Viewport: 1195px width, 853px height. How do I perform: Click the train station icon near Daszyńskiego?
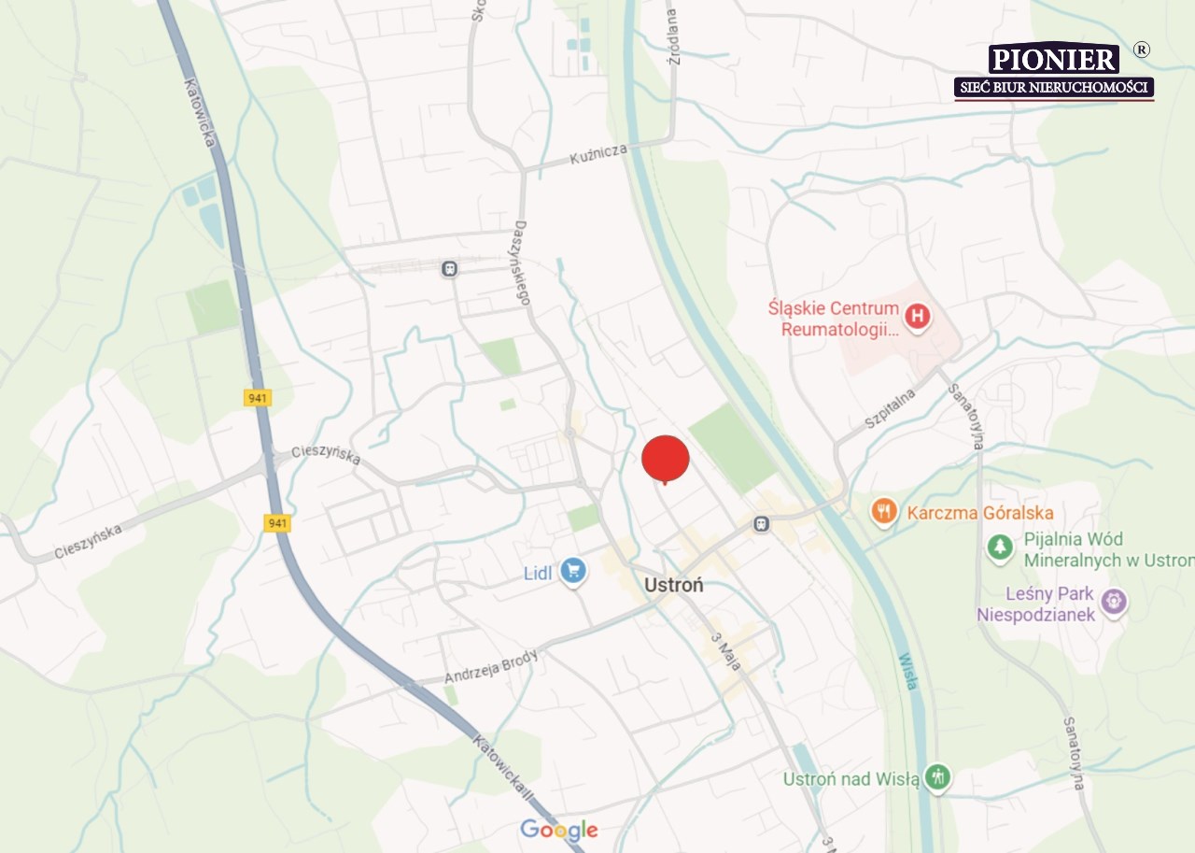point(450,269)
